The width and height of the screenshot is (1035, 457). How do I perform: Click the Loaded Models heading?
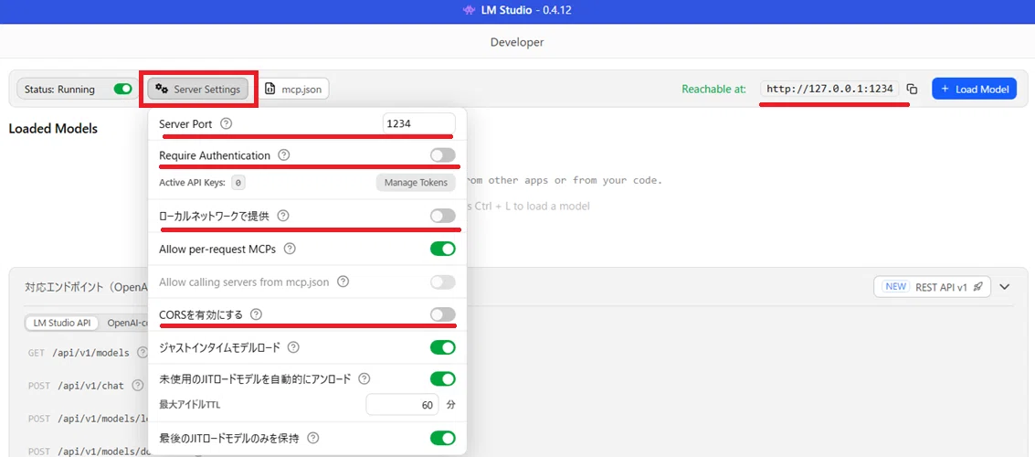[53, 129]
